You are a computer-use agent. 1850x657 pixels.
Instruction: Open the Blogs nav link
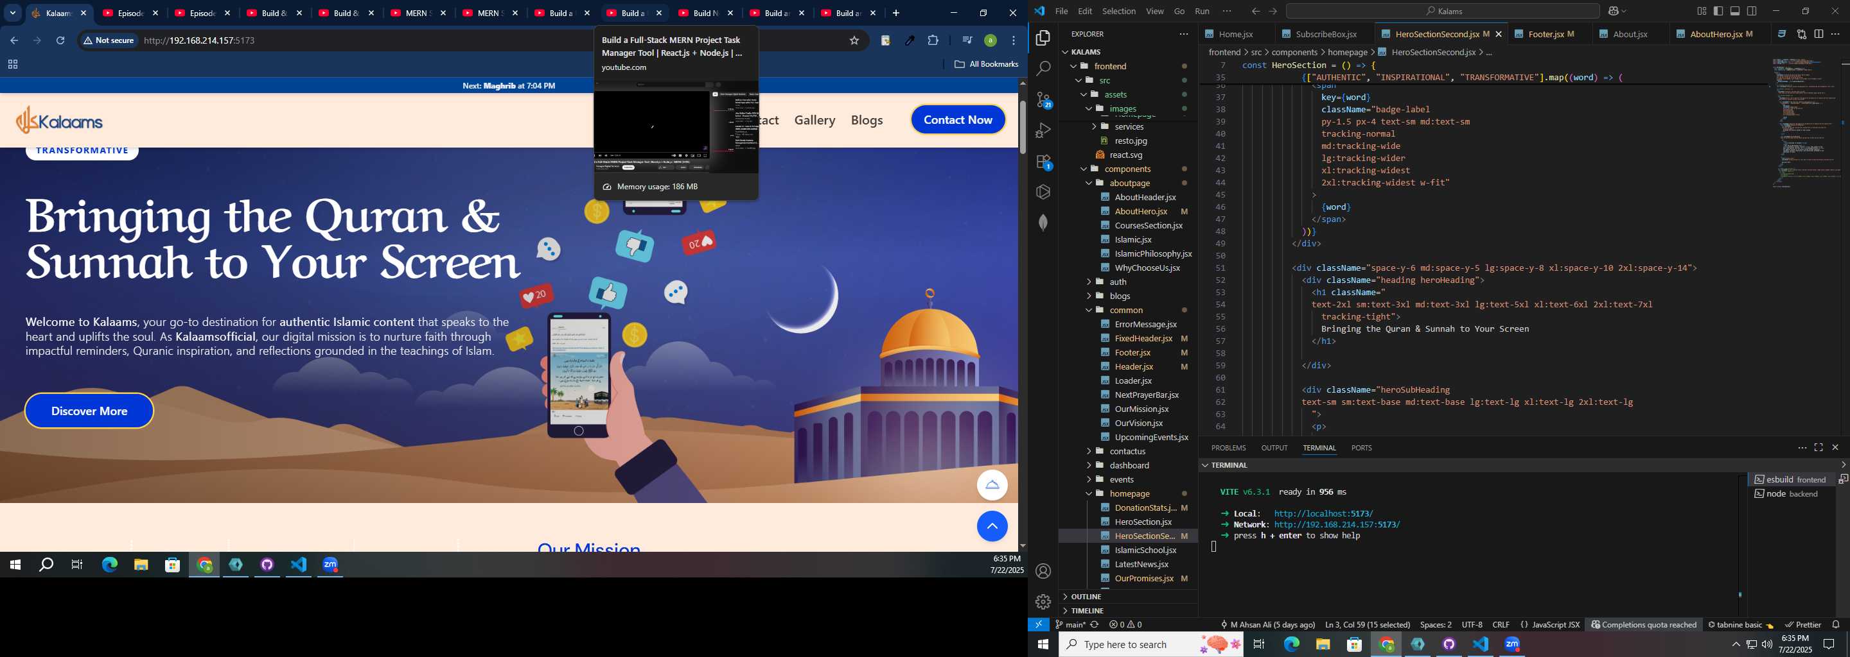pos(867,120)
